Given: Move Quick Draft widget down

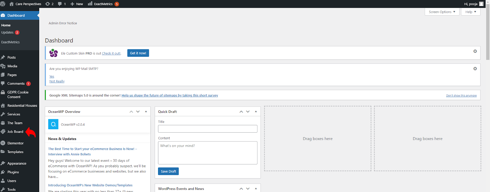Looking at the screenshot, I should tap(248, 111).
